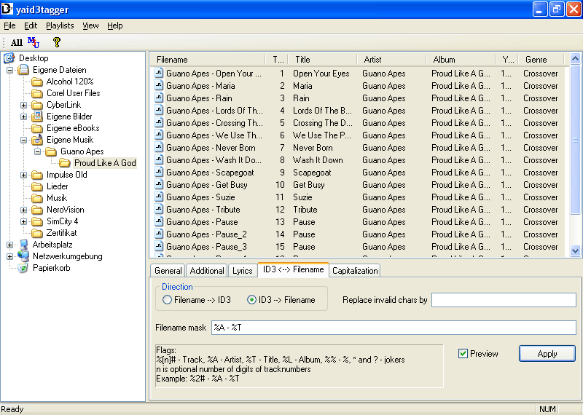Toggle the Preview checkbox

point(463,354)
